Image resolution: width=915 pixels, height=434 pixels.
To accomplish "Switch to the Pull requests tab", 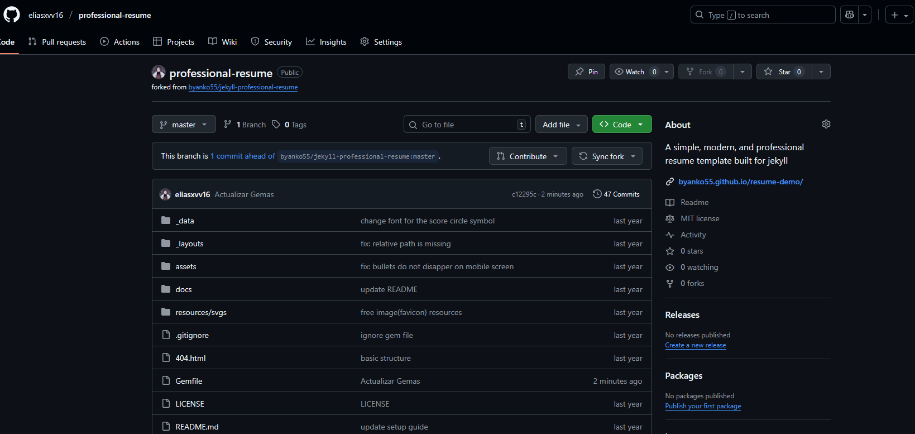I will (58, 42).
